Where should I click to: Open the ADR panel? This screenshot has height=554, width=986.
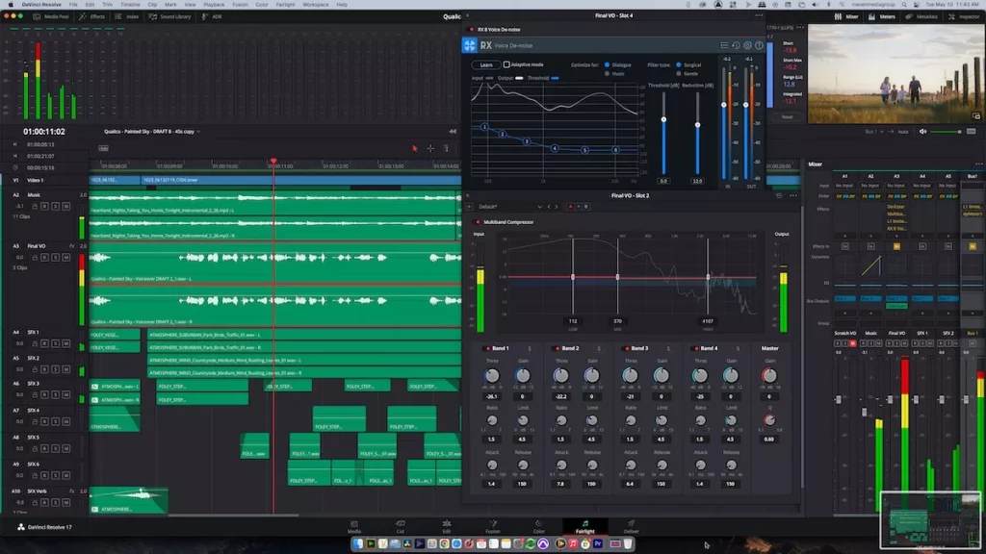pos(212,16)
